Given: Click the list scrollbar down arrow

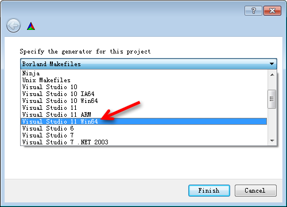Looking at the screenshot, I should click(x=272, y=141).
